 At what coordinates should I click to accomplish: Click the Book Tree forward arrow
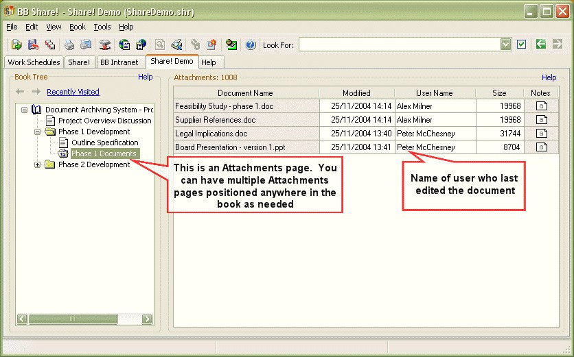36,92
